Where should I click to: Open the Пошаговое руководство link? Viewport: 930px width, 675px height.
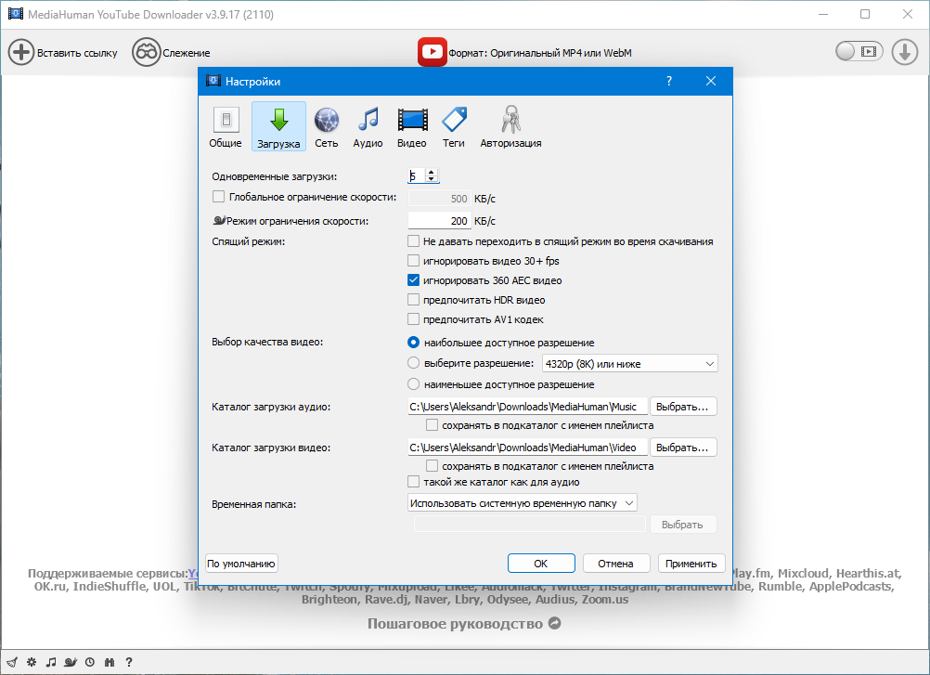[x=464, y=623]
